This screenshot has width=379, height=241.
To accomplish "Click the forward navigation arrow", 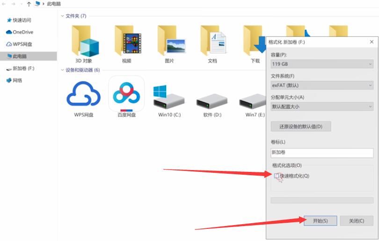I will [13, 4].
